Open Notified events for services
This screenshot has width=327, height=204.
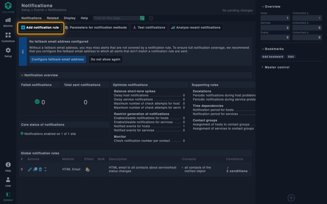(134, 130)
